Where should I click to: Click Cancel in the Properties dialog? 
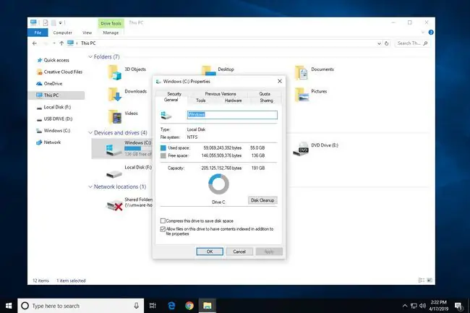(239, 252)
